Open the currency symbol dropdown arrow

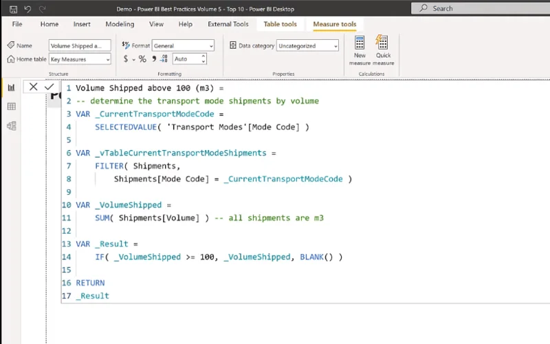point(133,60)
